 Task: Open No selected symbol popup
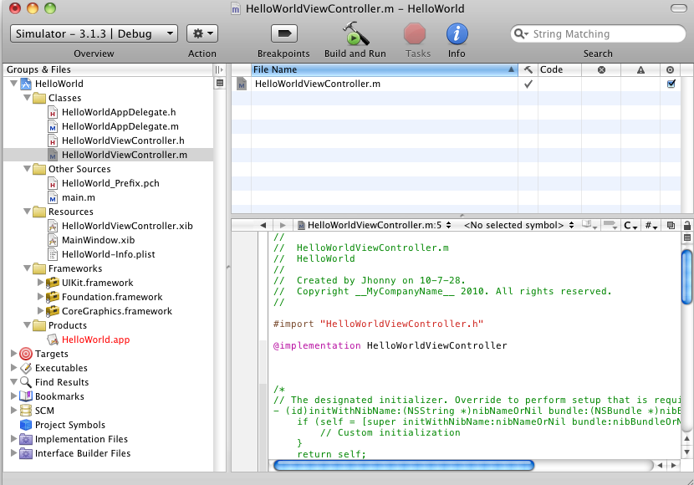click(x=518, y=225)
